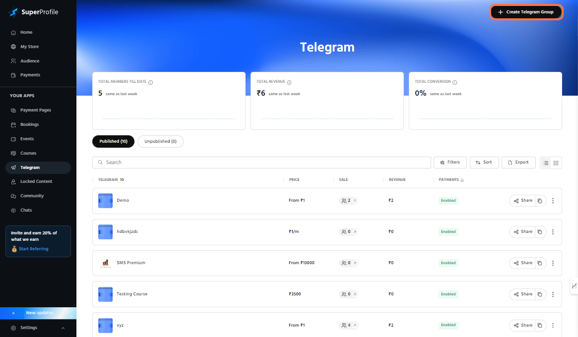Show info for Total Conversion
This screenshot has width=578, height=337.
point(454,82)
